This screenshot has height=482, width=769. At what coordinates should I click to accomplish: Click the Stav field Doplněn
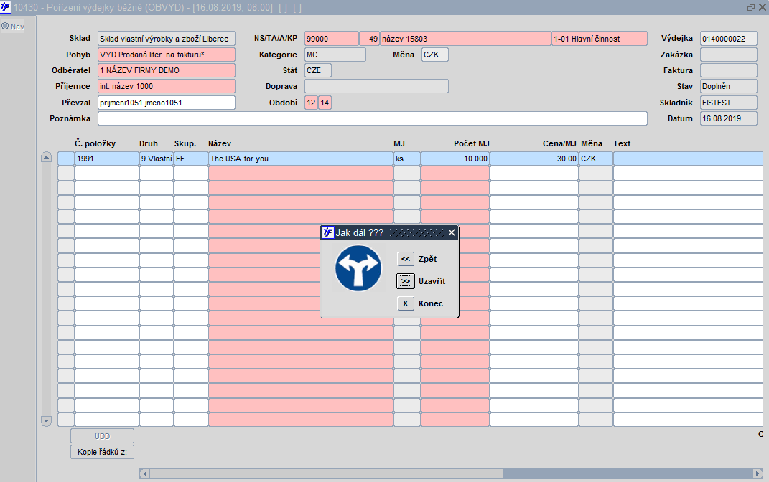pyautogui.click(x=728, y=86)
